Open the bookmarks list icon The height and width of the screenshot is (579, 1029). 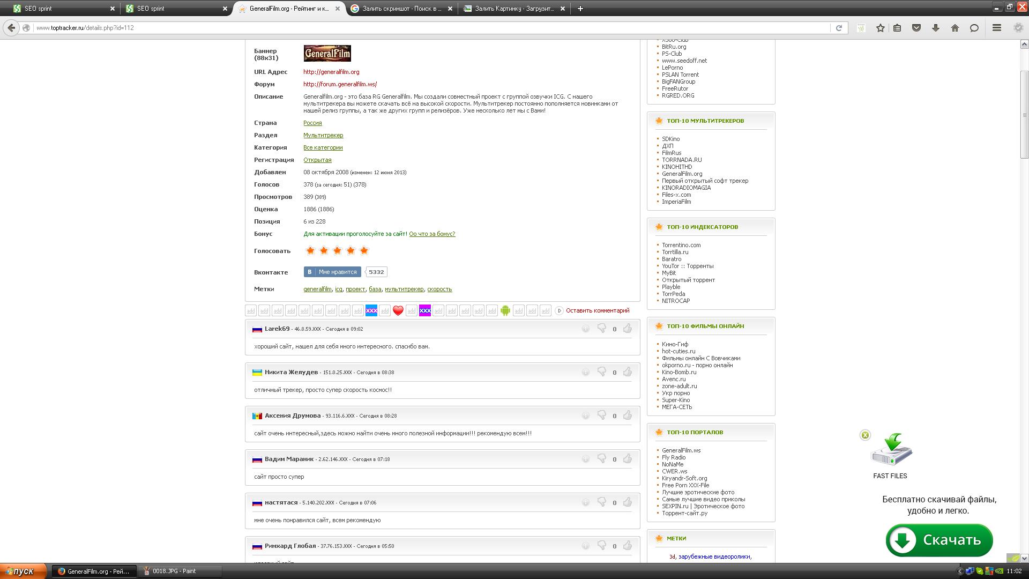pos(897,28)
